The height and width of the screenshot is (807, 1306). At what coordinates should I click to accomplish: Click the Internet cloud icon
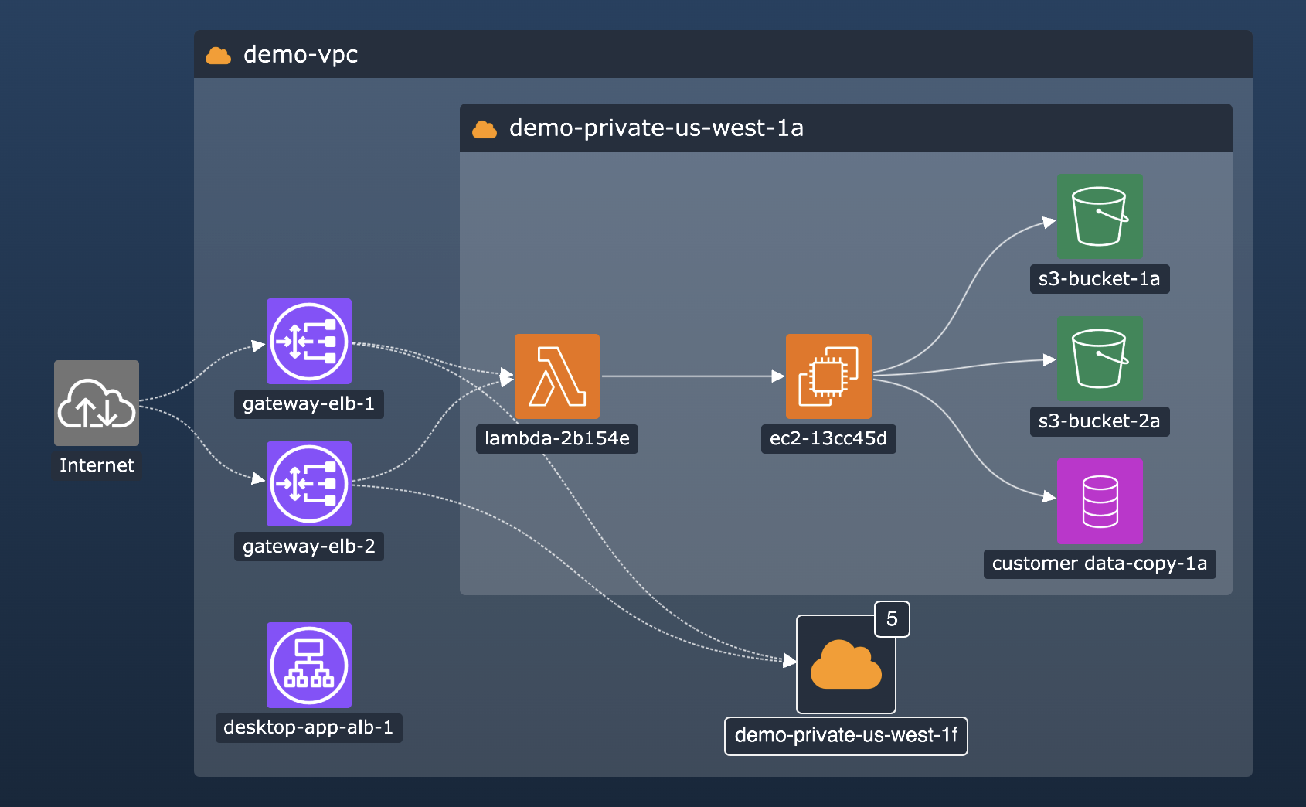[97, 403]
